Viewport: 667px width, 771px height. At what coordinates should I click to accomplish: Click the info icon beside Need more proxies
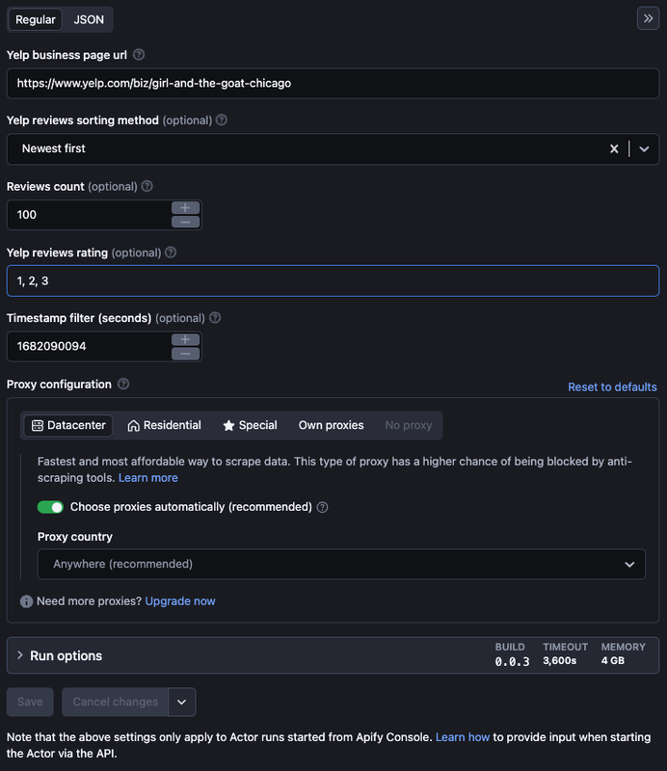click(x=27, y=601)
